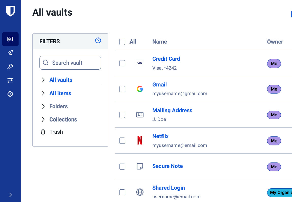
Task: Open the Shared Login item
Action: [169, 188]
